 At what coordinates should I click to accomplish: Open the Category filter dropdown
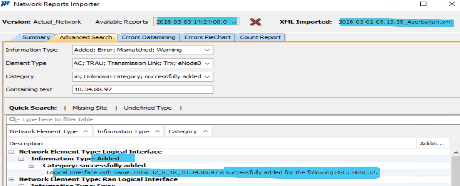(x=207, y=77)
